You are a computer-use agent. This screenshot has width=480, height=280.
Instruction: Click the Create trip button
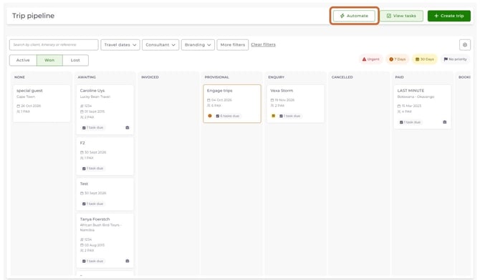click(448, 16)
